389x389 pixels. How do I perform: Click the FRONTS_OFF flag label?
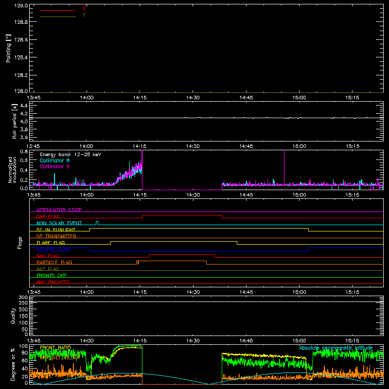click(x=52, y=275)
